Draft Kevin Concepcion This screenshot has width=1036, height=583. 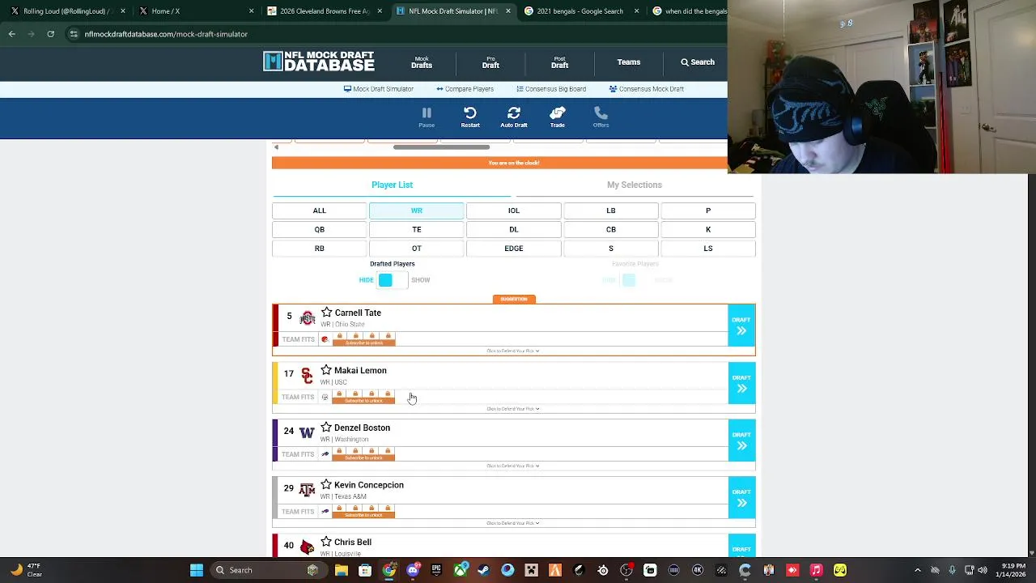pyautogui.click(x=741, y=497)
